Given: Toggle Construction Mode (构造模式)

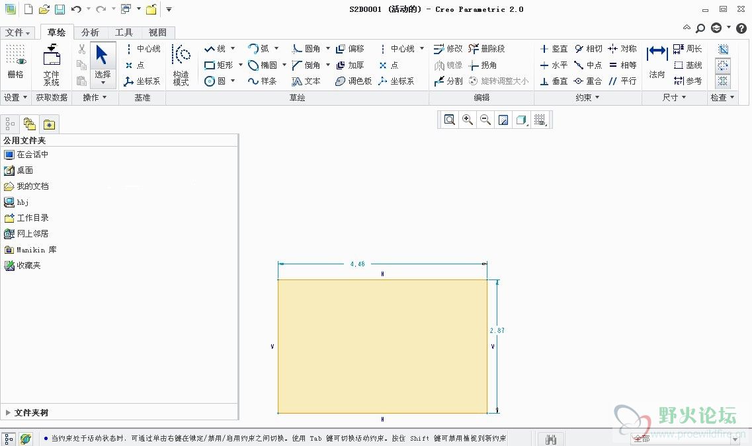Looking at the screenshot, I should click(x=181, y=65).
